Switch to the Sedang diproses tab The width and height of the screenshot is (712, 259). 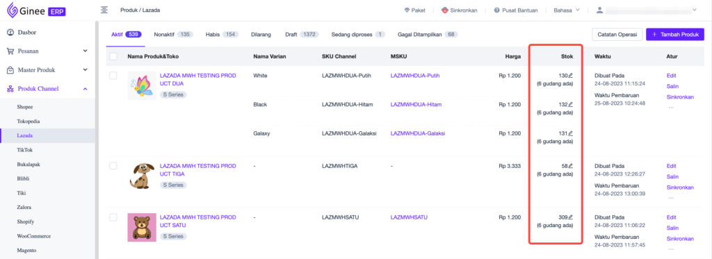point(358,35)
